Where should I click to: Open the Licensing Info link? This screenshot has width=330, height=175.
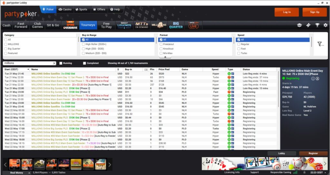(x=232, y=172)
